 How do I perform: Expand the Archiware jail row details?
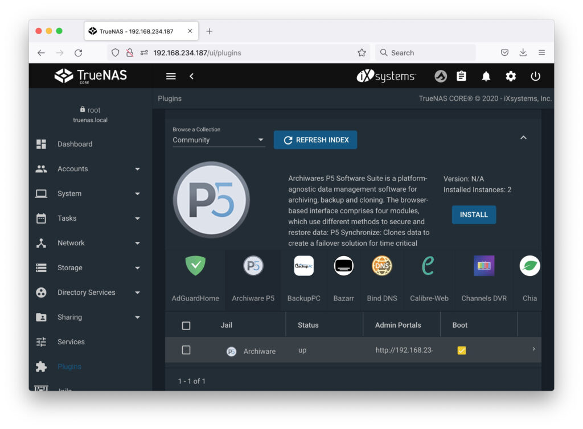(533, 349)
